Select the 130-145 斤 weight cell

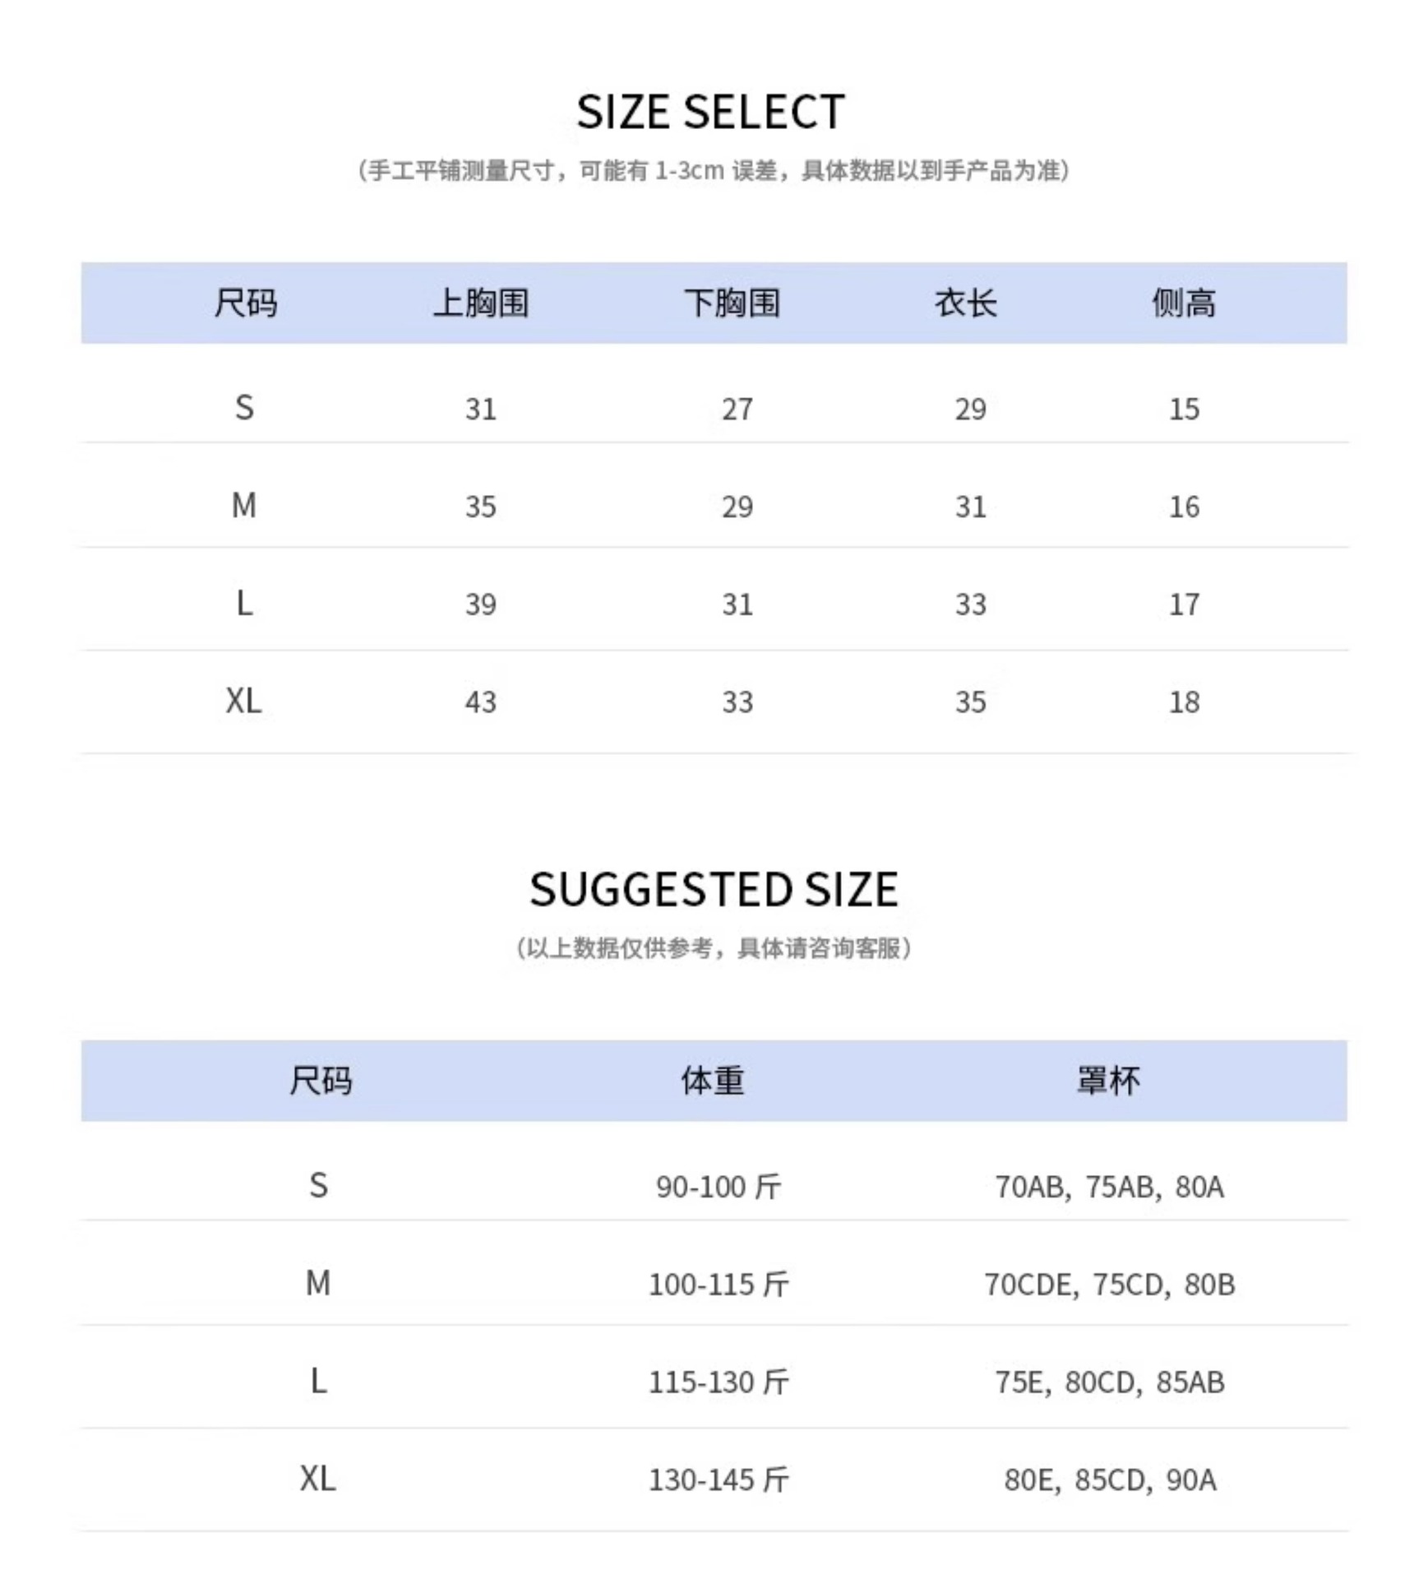point(719,1479)
